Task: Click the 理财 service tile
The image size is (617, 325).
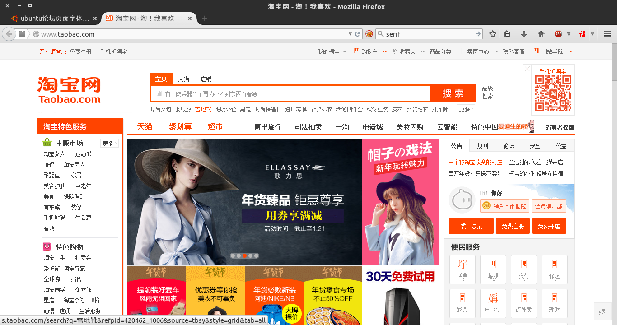Action: pos(555,303)
